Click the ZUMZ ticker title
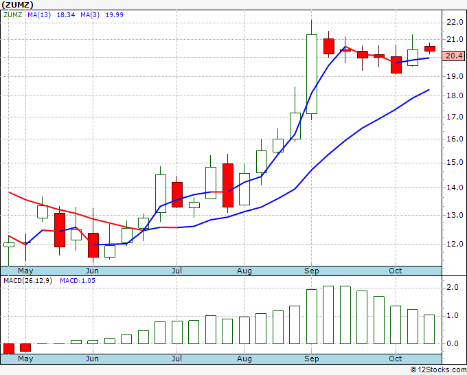Viewport: 467px width, 375px height. click(x=18, y=5)
